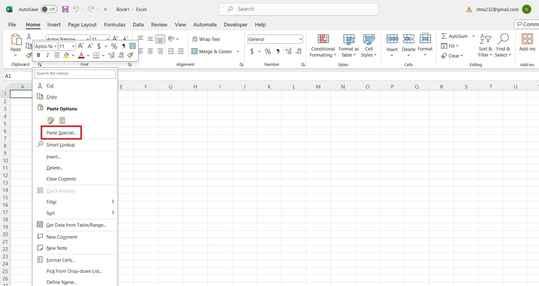Viewport: 539px width, 286px height.
Task: Open the Add-ins button
Action: (527, 42)
